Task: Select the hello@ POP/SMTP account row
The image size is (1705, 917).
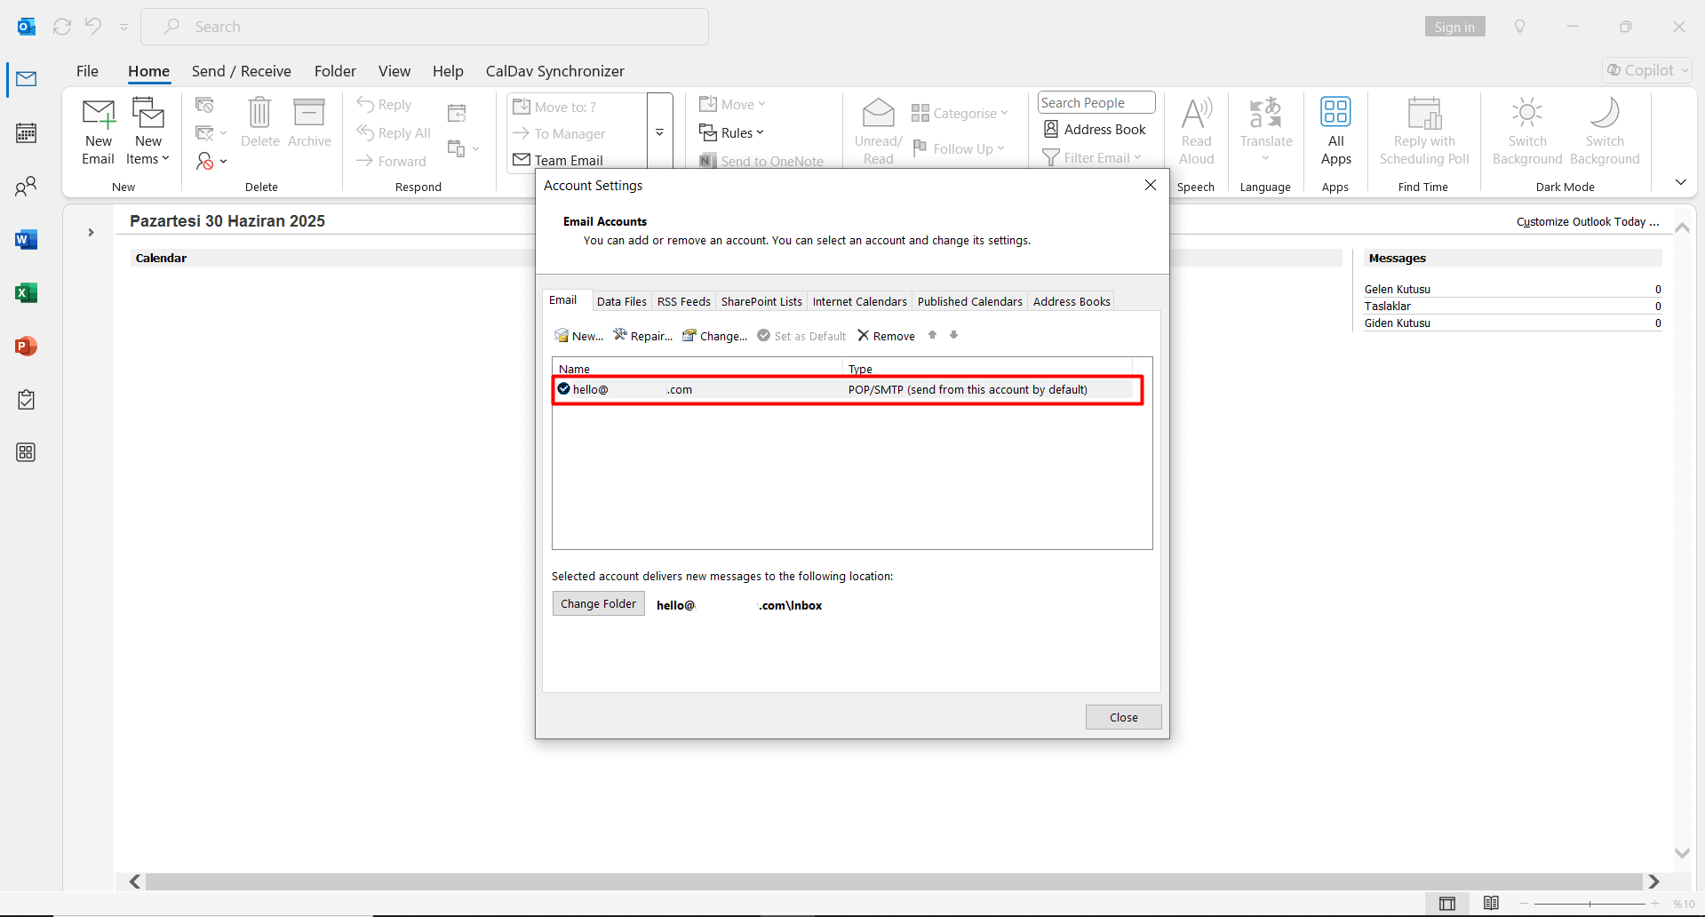Action: click(x=848, y=390)
